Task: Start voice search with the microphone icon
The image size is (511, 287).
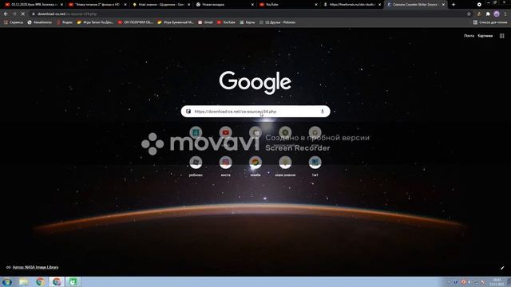Action: (323, 112)
